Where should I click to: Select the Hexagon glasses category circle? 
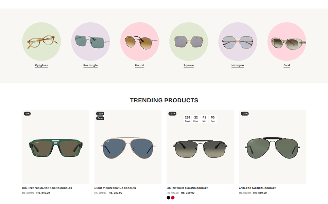[238, 41]
